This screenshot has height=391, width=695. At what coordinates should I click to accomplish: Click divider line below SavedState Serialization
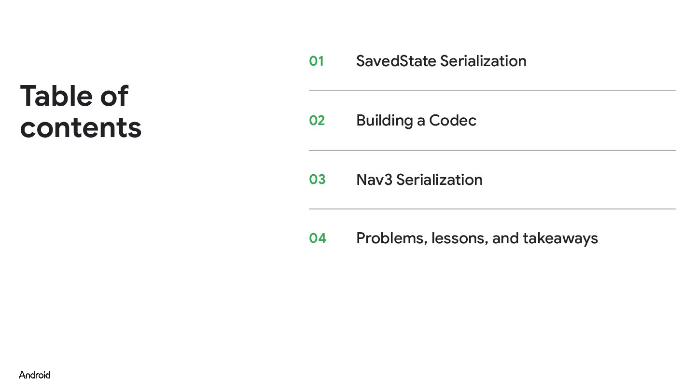[x=492, y=91]
